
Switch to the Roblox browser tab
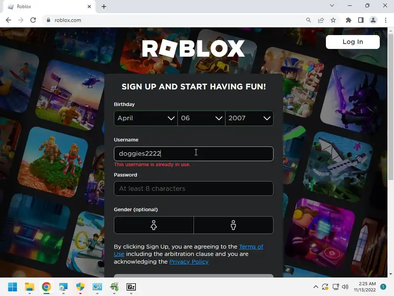pos(48,7)
